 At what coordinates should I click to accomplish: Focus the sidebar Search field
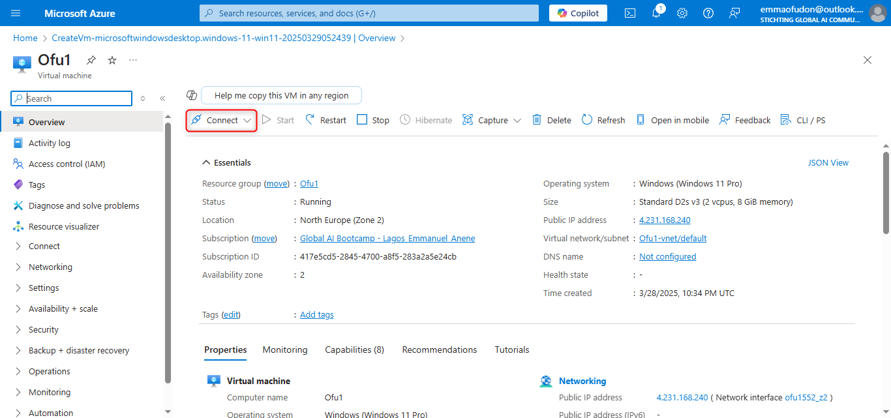(72, 98)
